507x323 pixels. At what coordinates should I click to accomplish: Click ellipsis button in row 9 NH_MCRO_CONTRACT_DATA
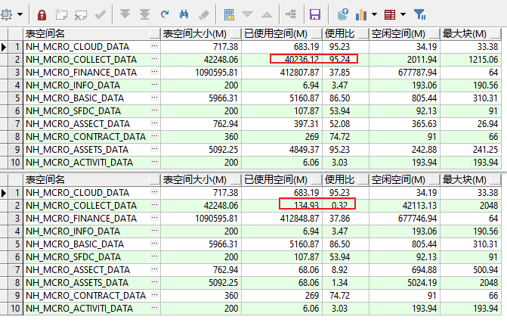coord(155,295)
